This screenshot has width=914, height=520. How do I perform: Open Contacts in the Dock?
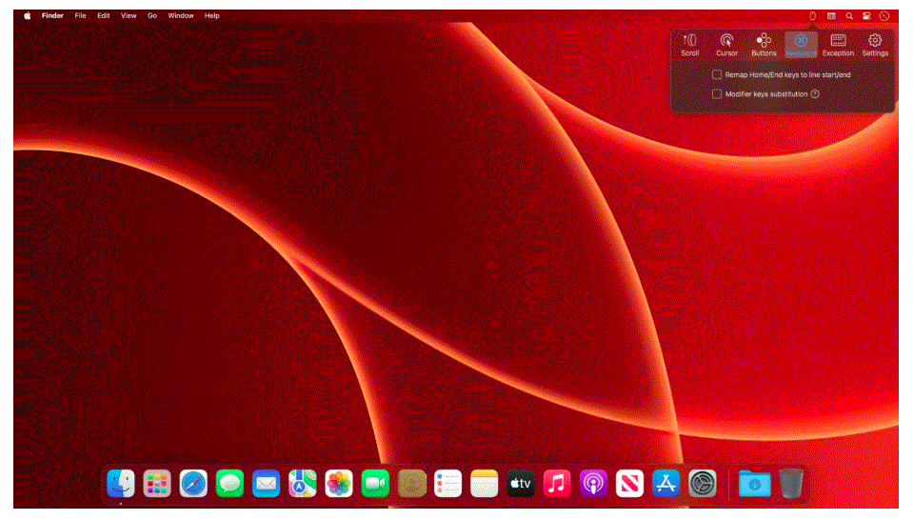[x=411, y=483]
